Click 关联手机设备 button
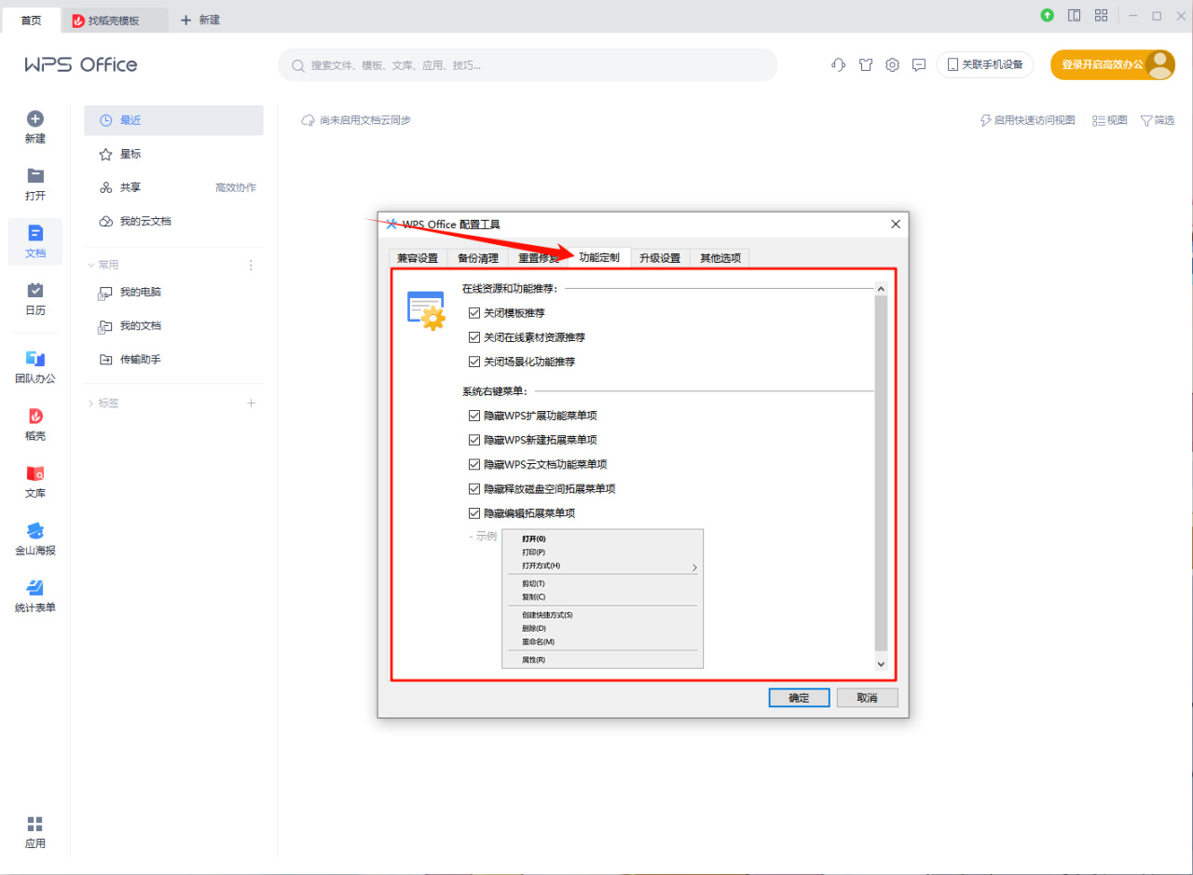The height and width of the screenshot is (875, 1193). [x=985, y=65]
